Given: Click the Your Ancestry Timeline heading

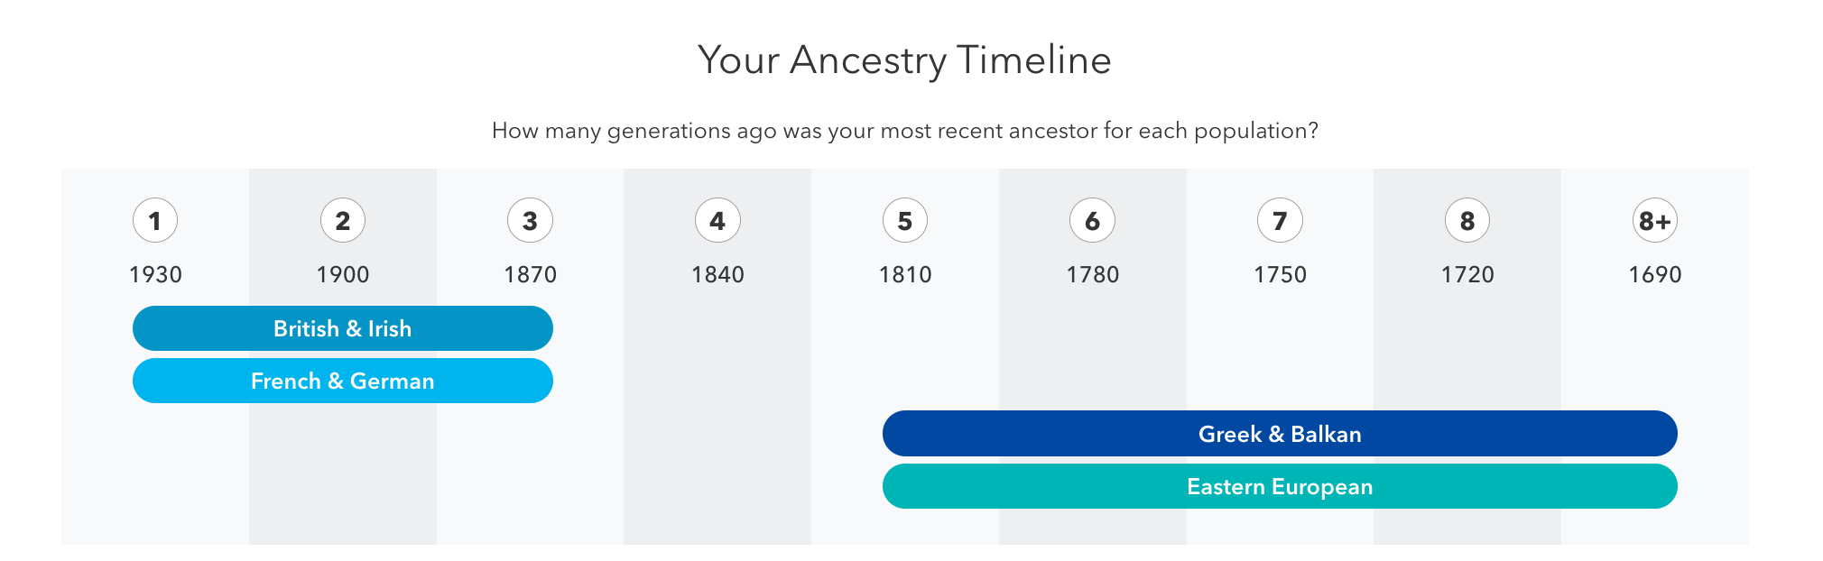Looking at the screenshot, I should (904, 60).
